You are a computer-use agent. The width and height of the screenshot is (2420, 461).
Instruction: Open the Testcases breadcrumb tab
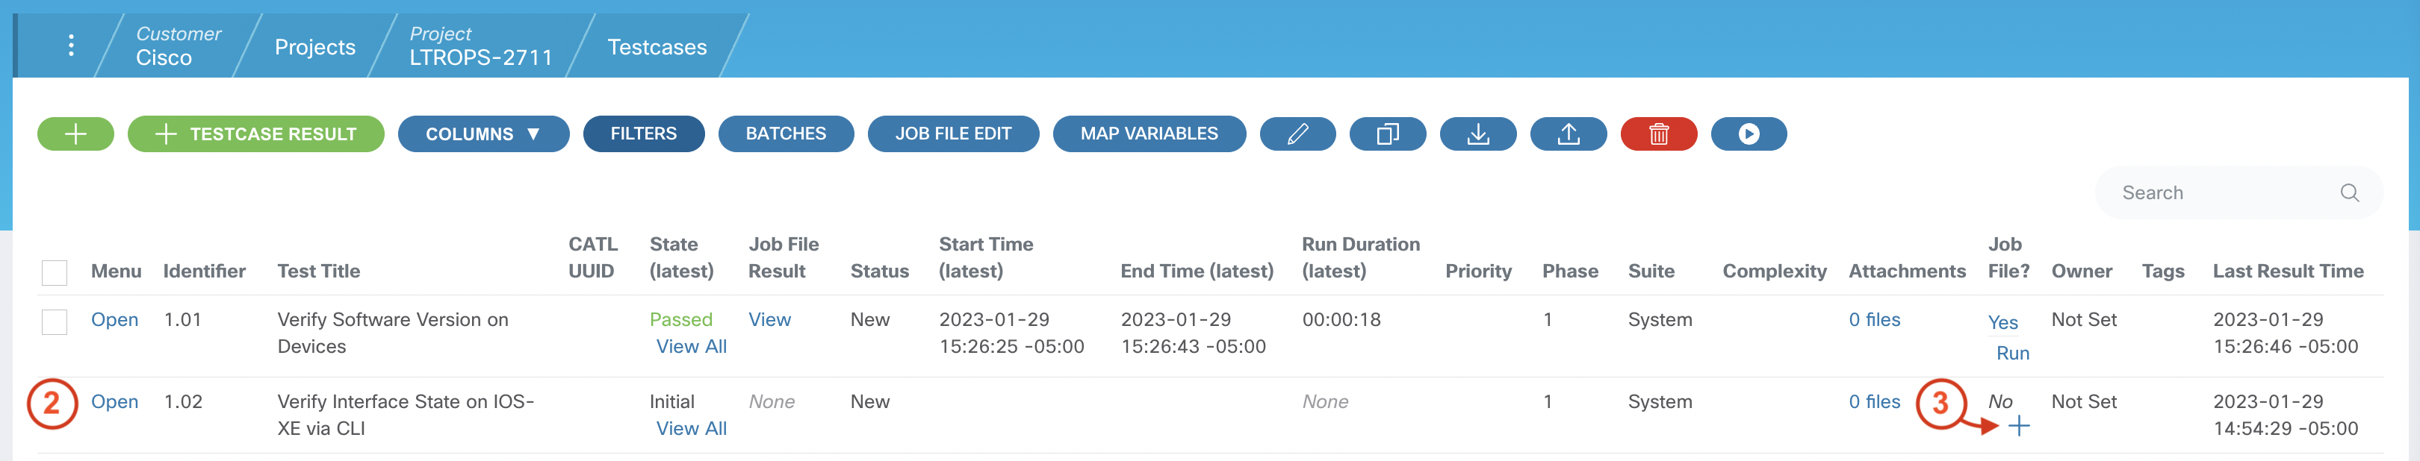coord(657,47)
